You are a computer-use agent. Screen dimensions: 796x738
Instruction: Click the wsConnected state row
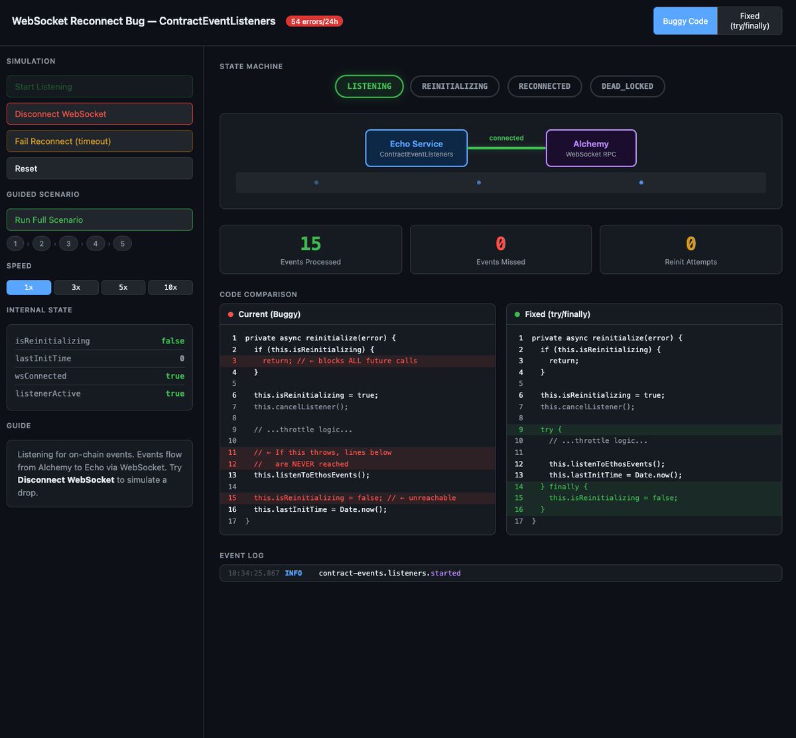(x=99, y=376)
